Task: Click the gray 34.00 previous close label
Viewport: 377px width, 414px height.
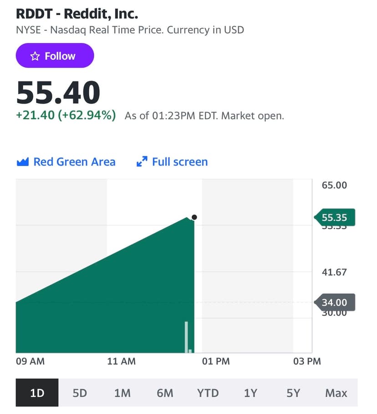Action: point(335,303)
